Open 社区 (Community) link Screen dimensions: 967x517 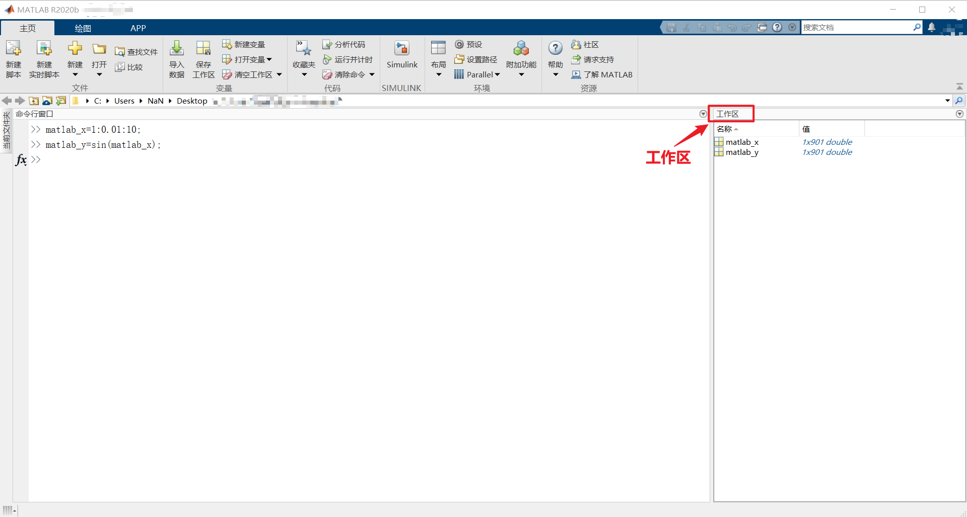(x=585, y=44)
